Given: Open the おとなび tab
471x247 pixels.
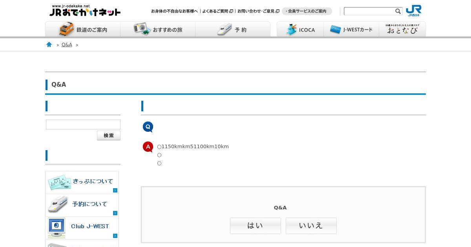Looking at the screenshot, I should pyautogui.click(x=402, y=29).
